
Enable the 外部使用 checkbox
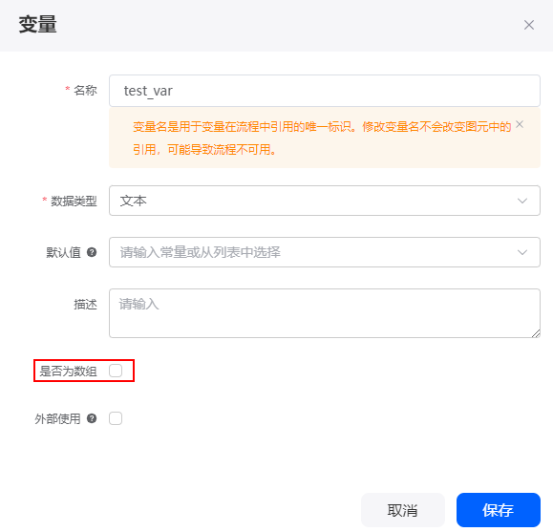click(x=116, y=418)
